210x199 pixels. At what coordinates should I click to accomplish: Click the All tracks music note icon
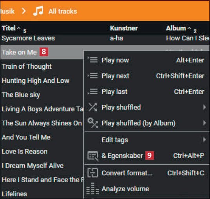38,11
